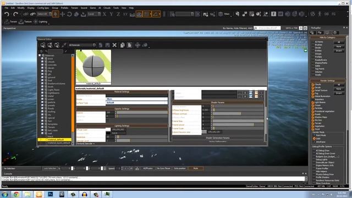Screen dimensions: 352x198
Task: Lock movement to Z axis
Action: (118, 14)
